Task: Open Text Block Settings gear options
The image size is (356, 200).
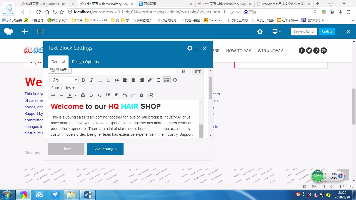Action: pos(190,48)
